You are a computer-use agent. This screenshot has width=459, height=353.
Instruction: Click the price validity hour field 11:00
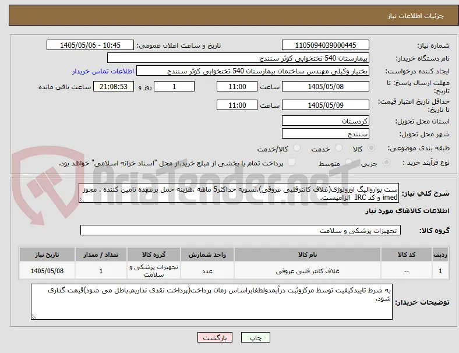tap(237, 105)
